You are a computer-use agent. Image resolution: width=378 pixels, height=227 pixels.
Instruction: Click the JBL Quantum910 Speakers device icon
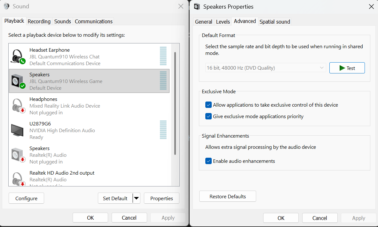[x=18, y=81]
